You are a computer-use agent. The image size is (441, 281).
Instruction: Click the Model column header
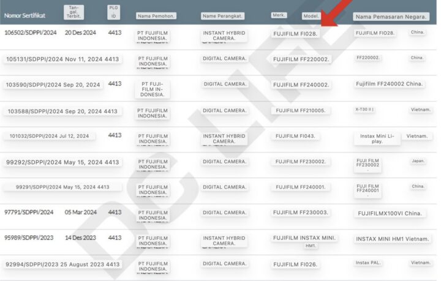(311, 16)
